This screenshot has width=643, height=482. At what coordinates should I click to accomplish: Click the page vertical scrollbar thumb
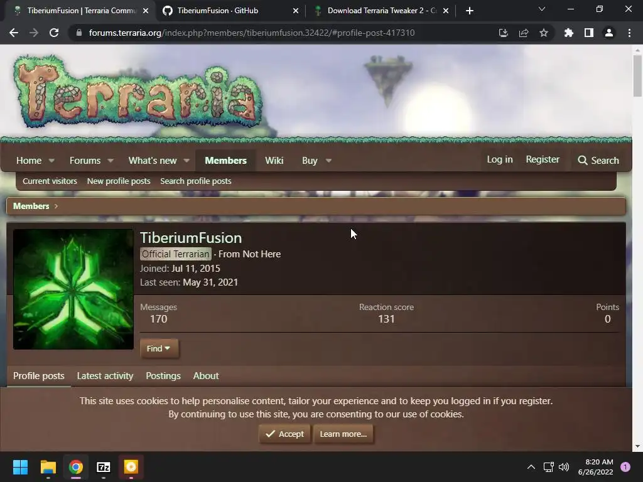[637, 76]
